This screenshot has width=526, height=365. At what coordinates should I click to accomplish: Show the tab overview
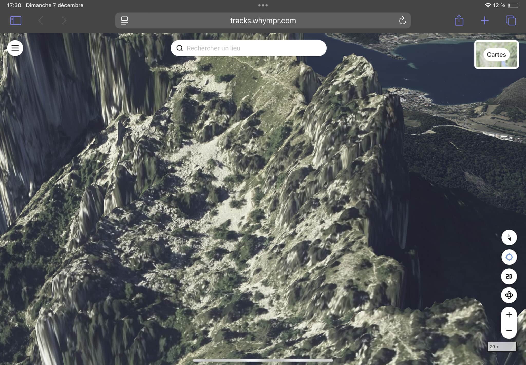[511, 21]
